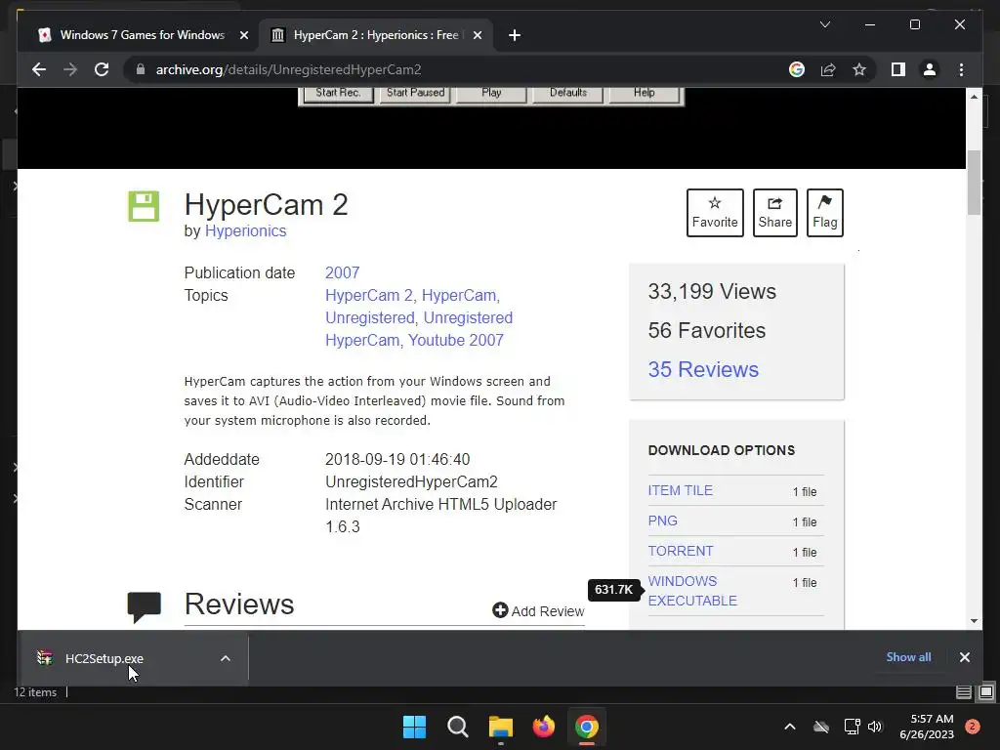Image resolution: width=1000 pixels, height=750 pixels.
Task: Open the Windows Start menu
Action: [414, 727]
